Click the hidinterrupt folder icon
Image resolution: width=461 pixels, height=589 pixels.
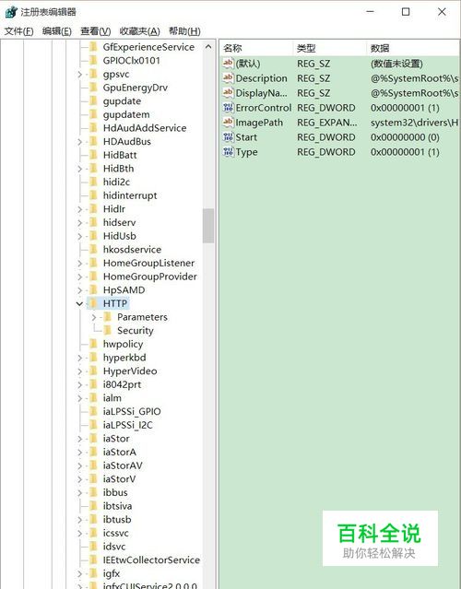pos(93,195)
